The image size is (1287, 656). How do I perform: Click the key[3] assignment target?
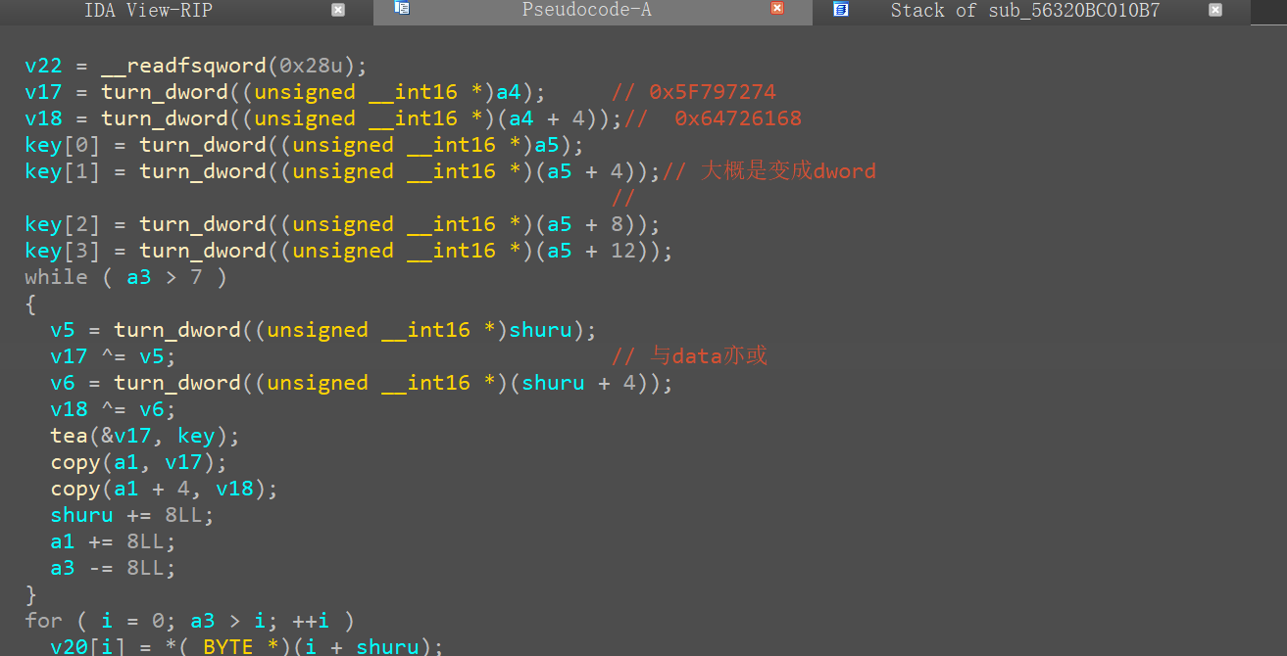[62, 251]
